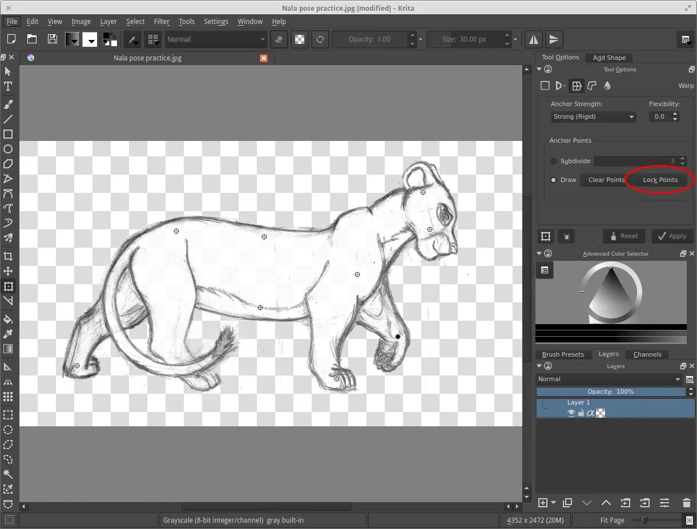Select the Contiguous Selection magic wand tool
The image size is (697, 529).
[8, 474]
